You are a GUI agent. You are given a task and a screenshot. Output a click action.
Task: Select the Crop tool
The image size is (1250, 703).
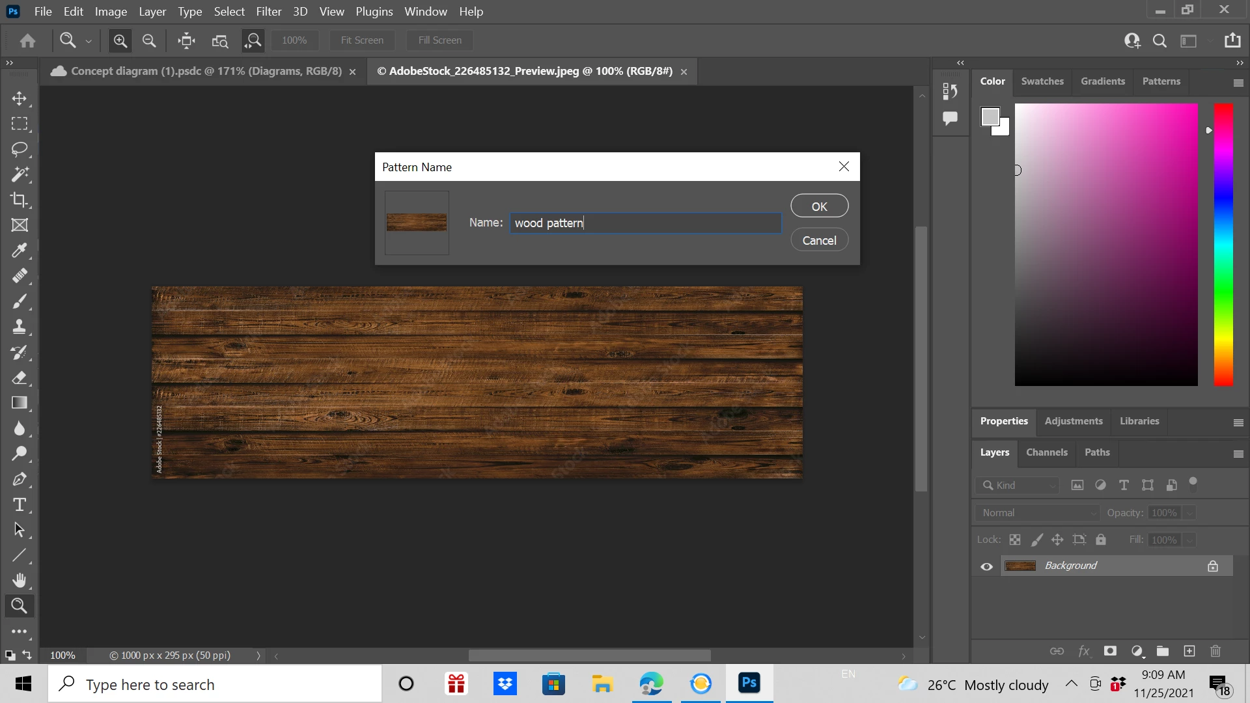click(20, 200)
